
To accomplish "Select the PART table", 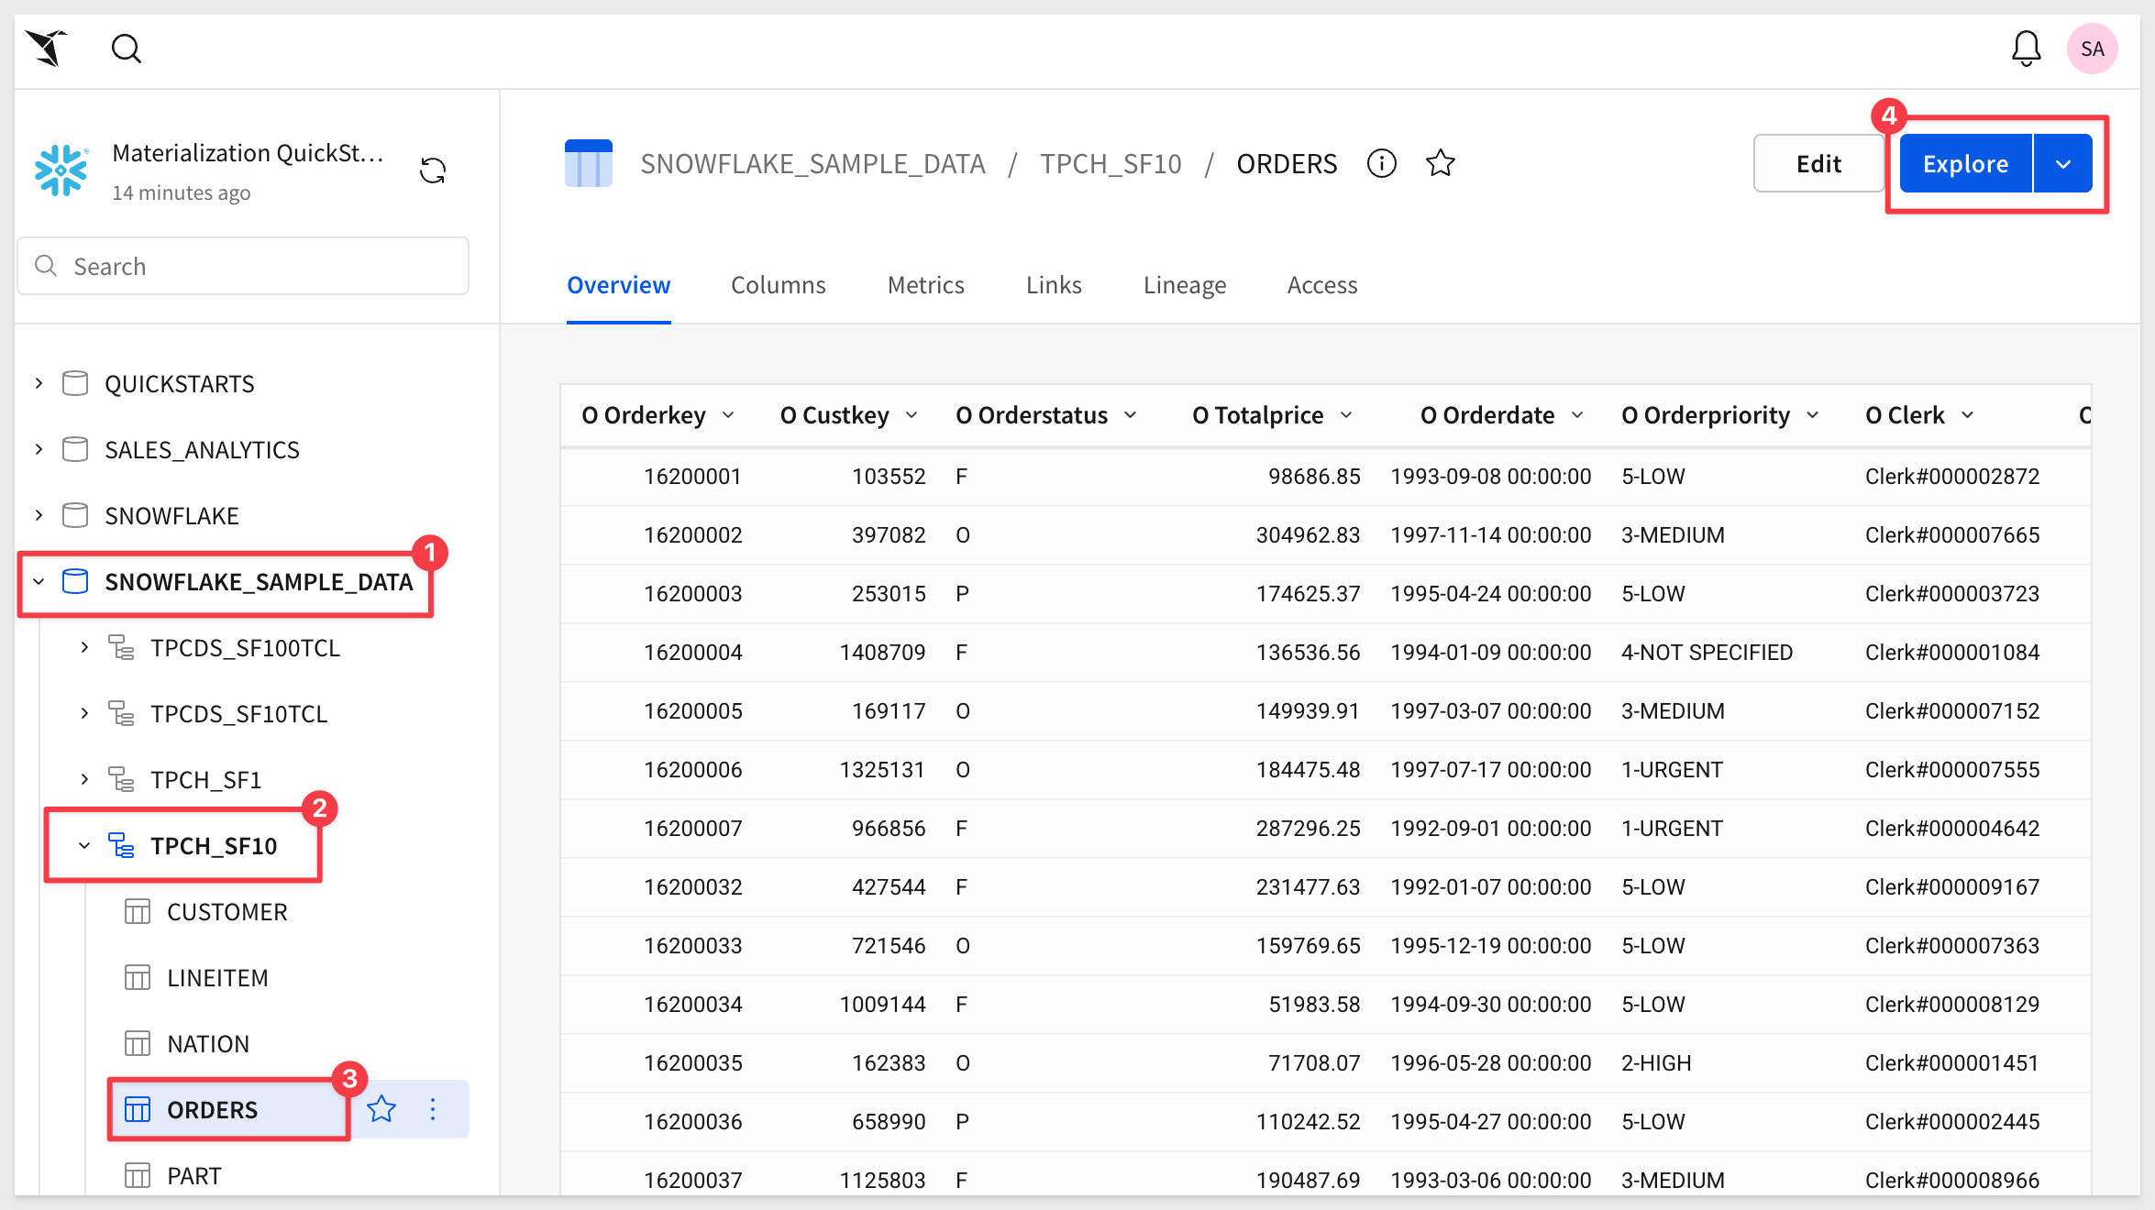I will click(x=194, y=1175).
